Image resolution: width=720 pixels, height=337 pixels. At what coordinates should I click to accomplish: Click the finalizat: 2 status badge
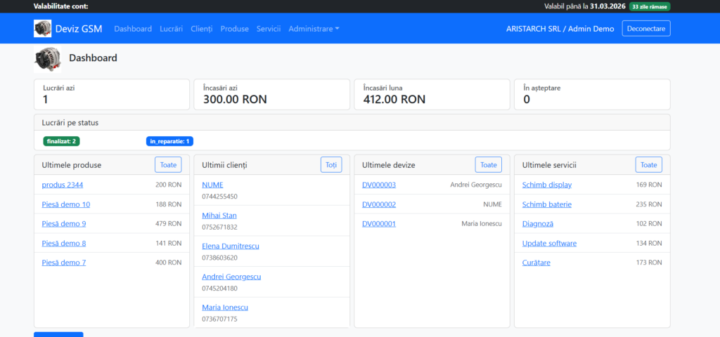62,141
